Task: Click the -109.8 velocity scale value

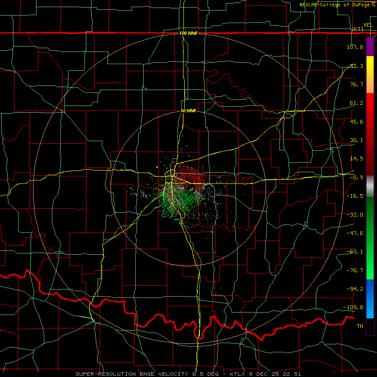Action: [353, 307]
